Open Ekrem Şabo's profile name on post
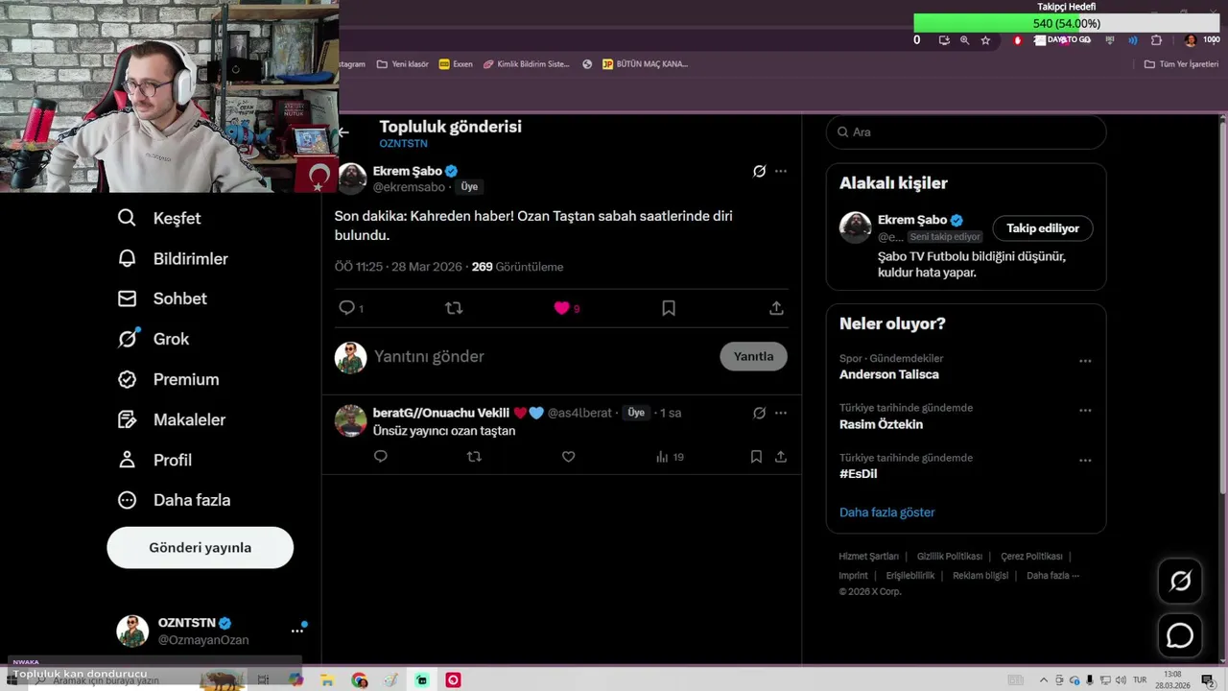The image size is (1228, 691). (407, 171)
